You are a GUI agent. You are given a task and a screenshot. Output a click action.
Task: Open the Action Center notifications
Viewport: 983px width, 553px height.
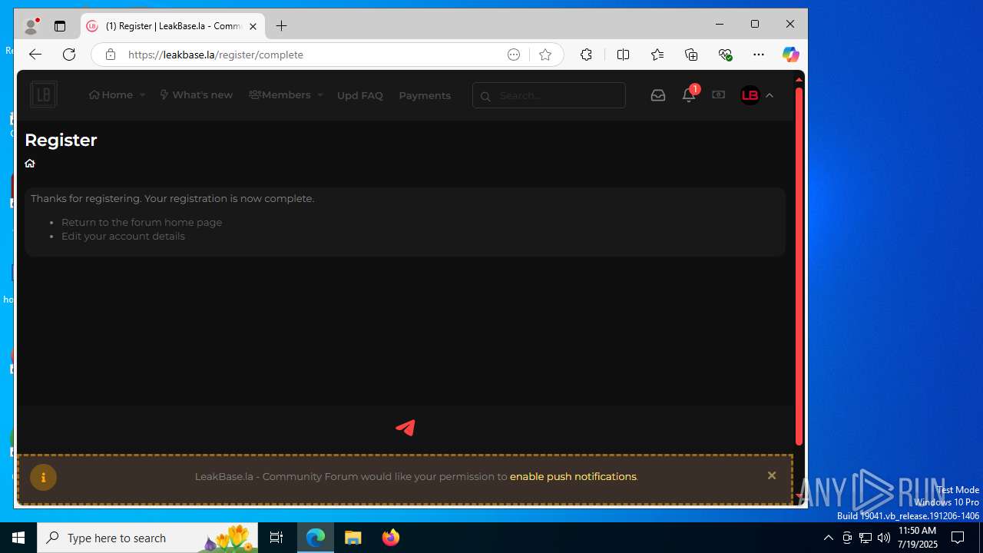tap(958, 538)
